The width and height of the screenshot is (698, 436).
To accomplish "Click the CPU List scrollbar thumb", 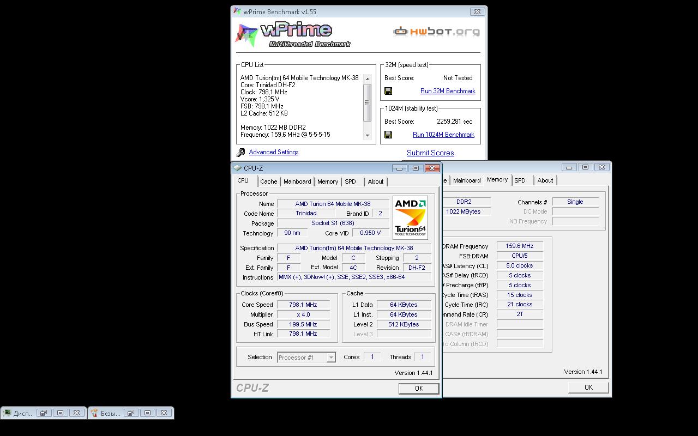I will [368, 102].
